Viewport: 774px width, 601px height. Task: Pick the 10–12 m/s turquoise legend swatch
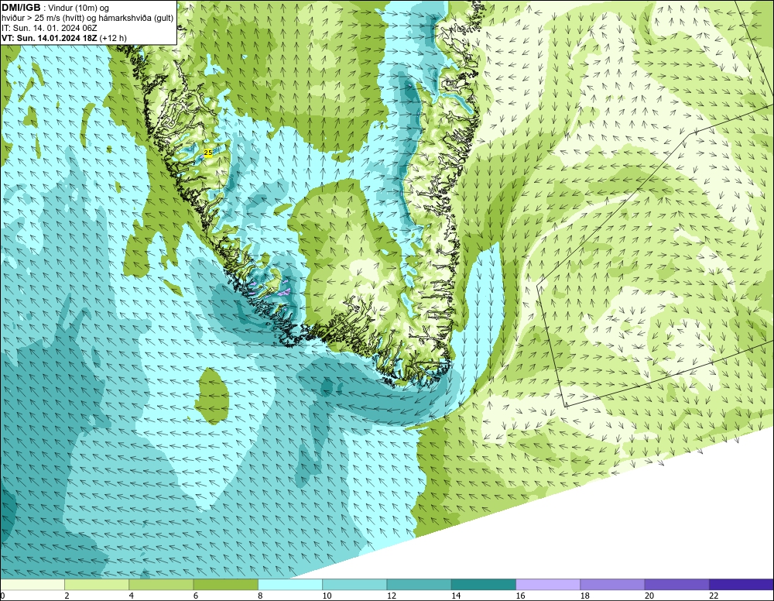tap(354, 585)
